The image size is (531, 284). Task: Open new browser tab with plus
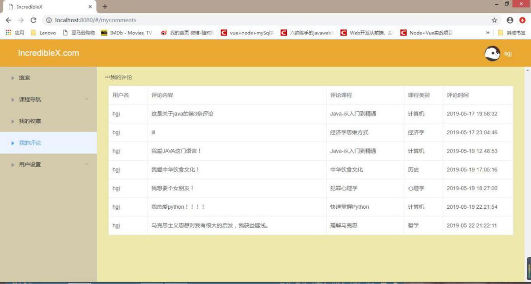click(105, 6)
